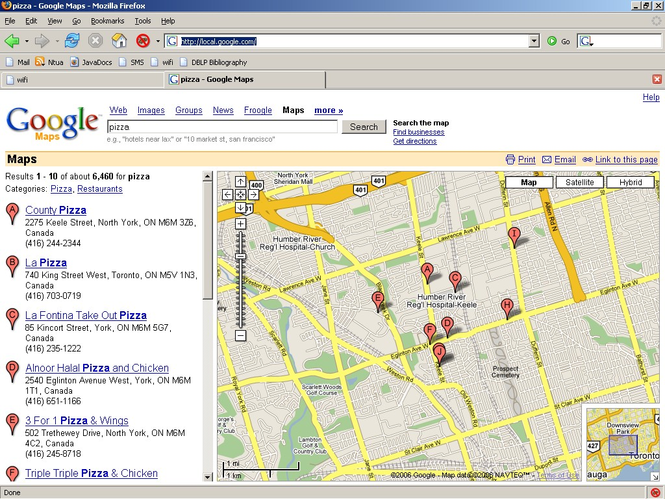
Task: Open the search engine selector icon
Action: pyautogui.click(x=586, y=41)
